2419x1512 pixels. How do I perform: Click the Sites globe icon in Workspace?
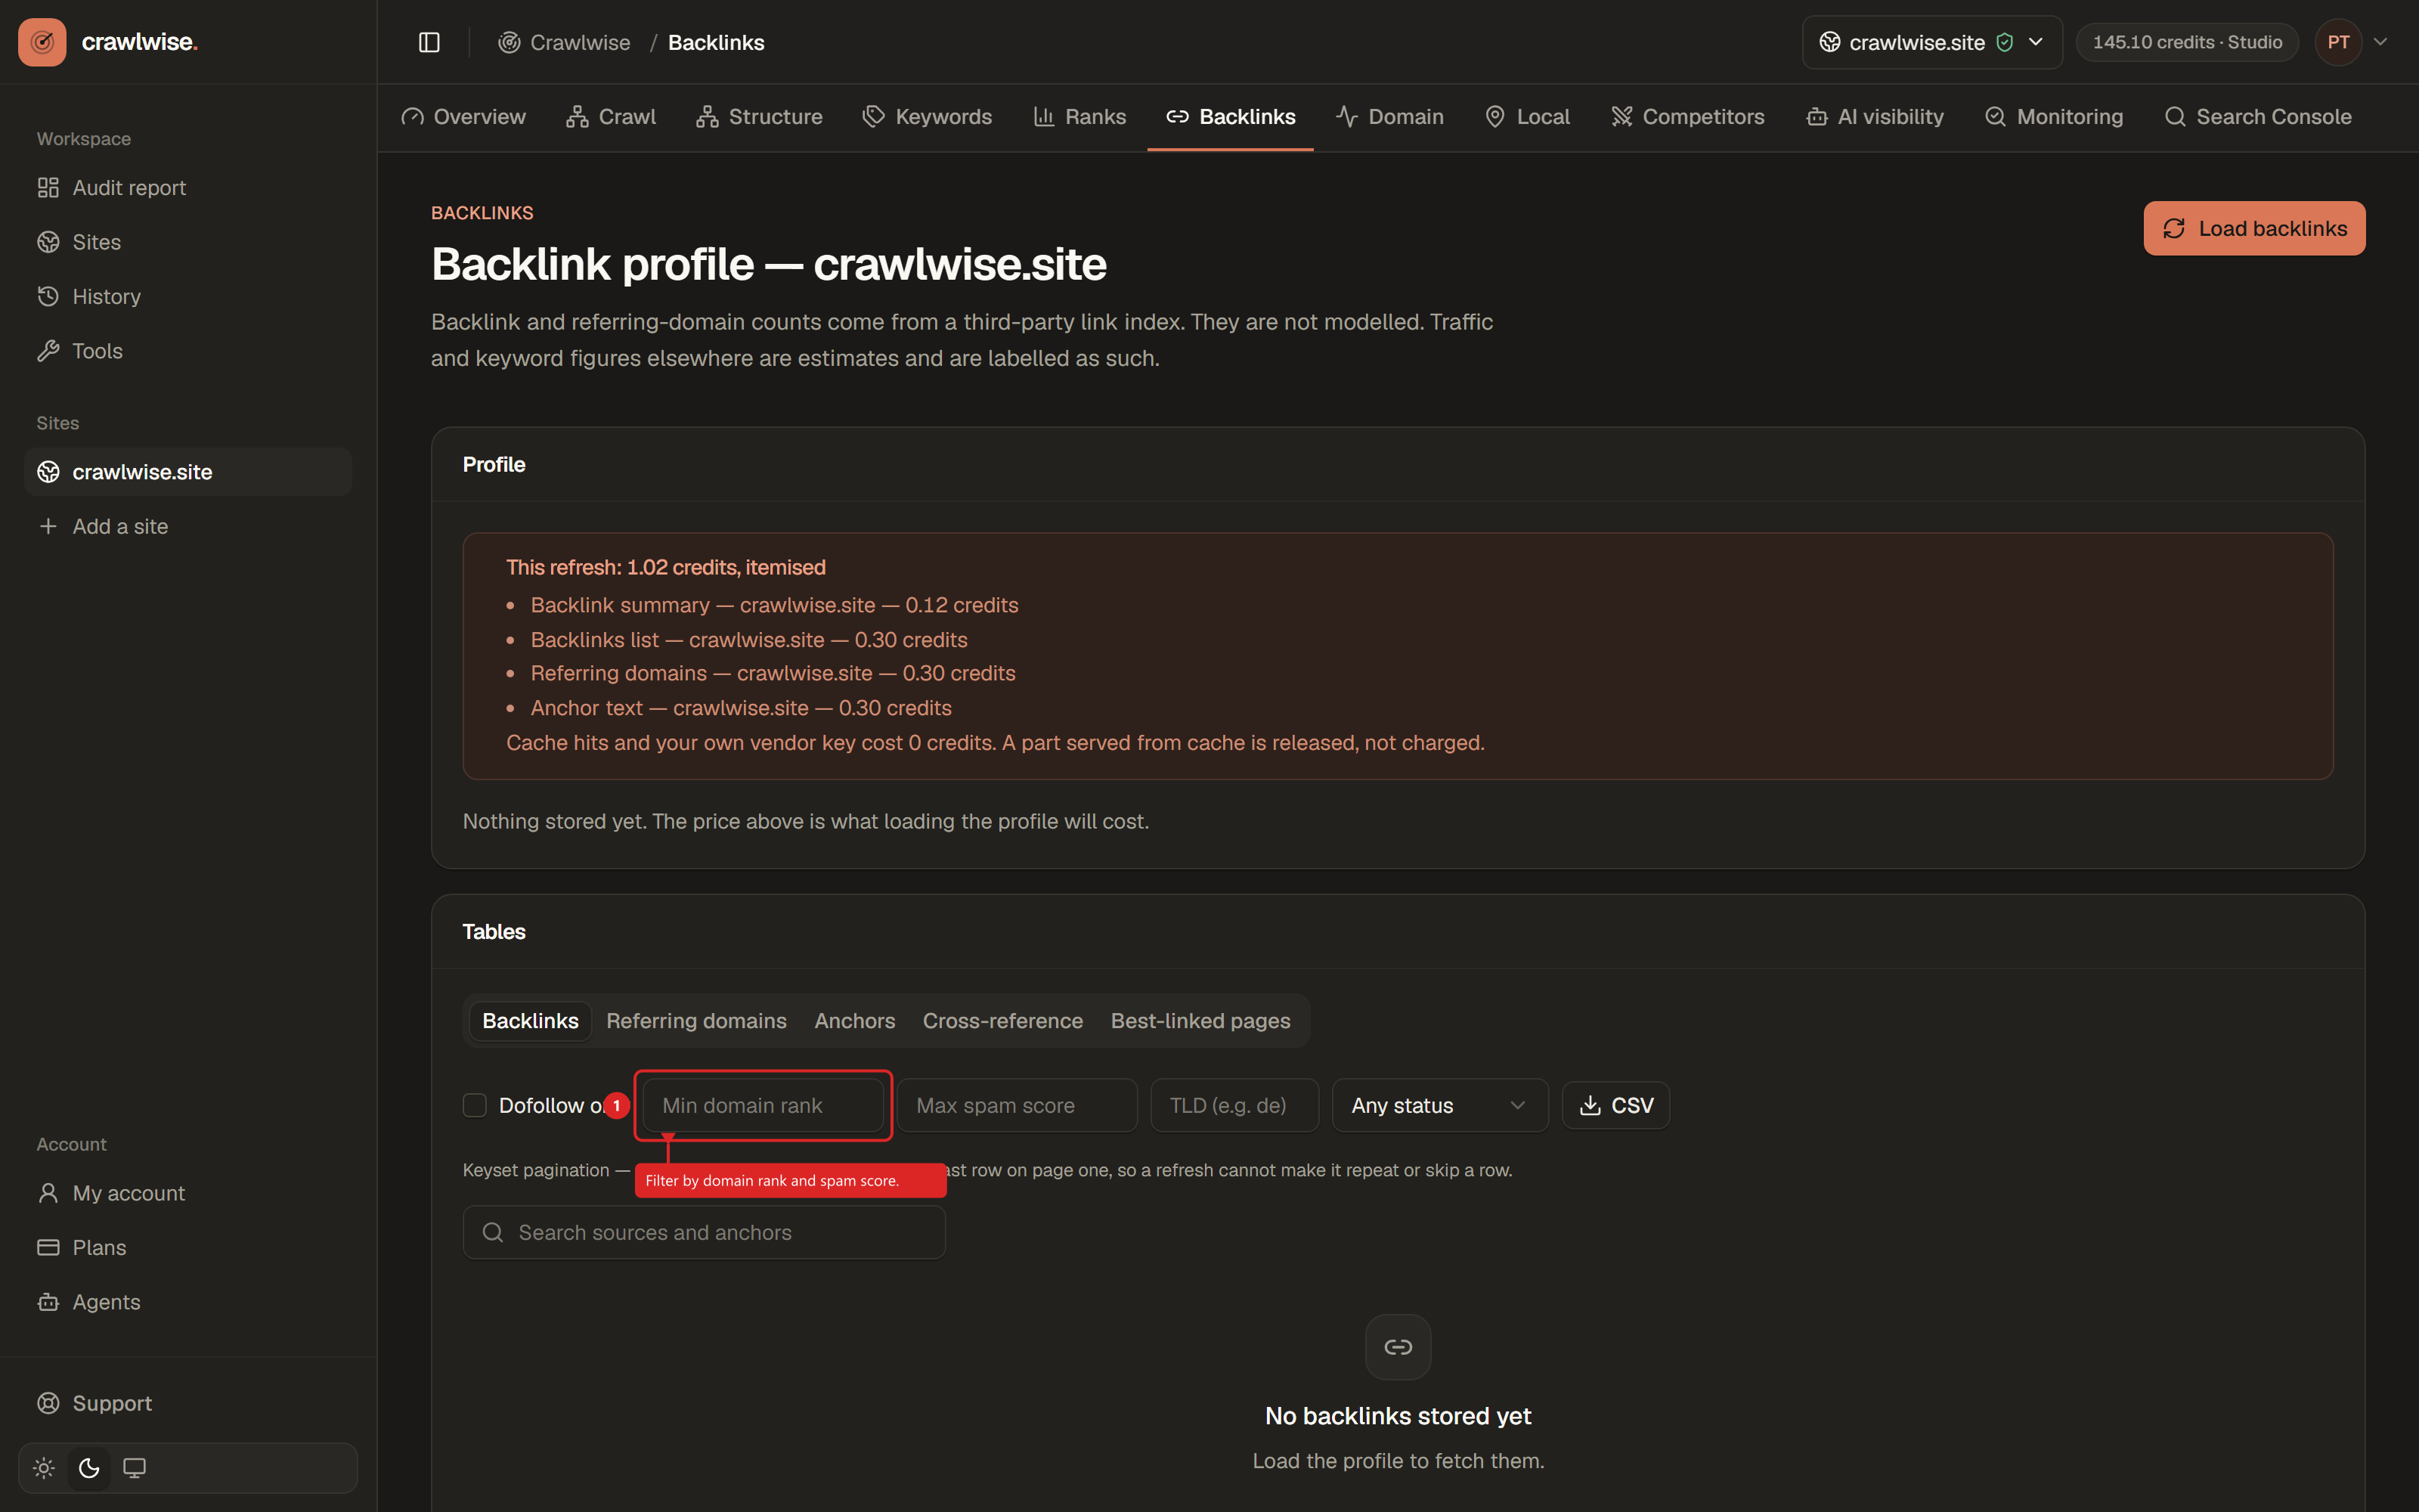pos(48,242)
